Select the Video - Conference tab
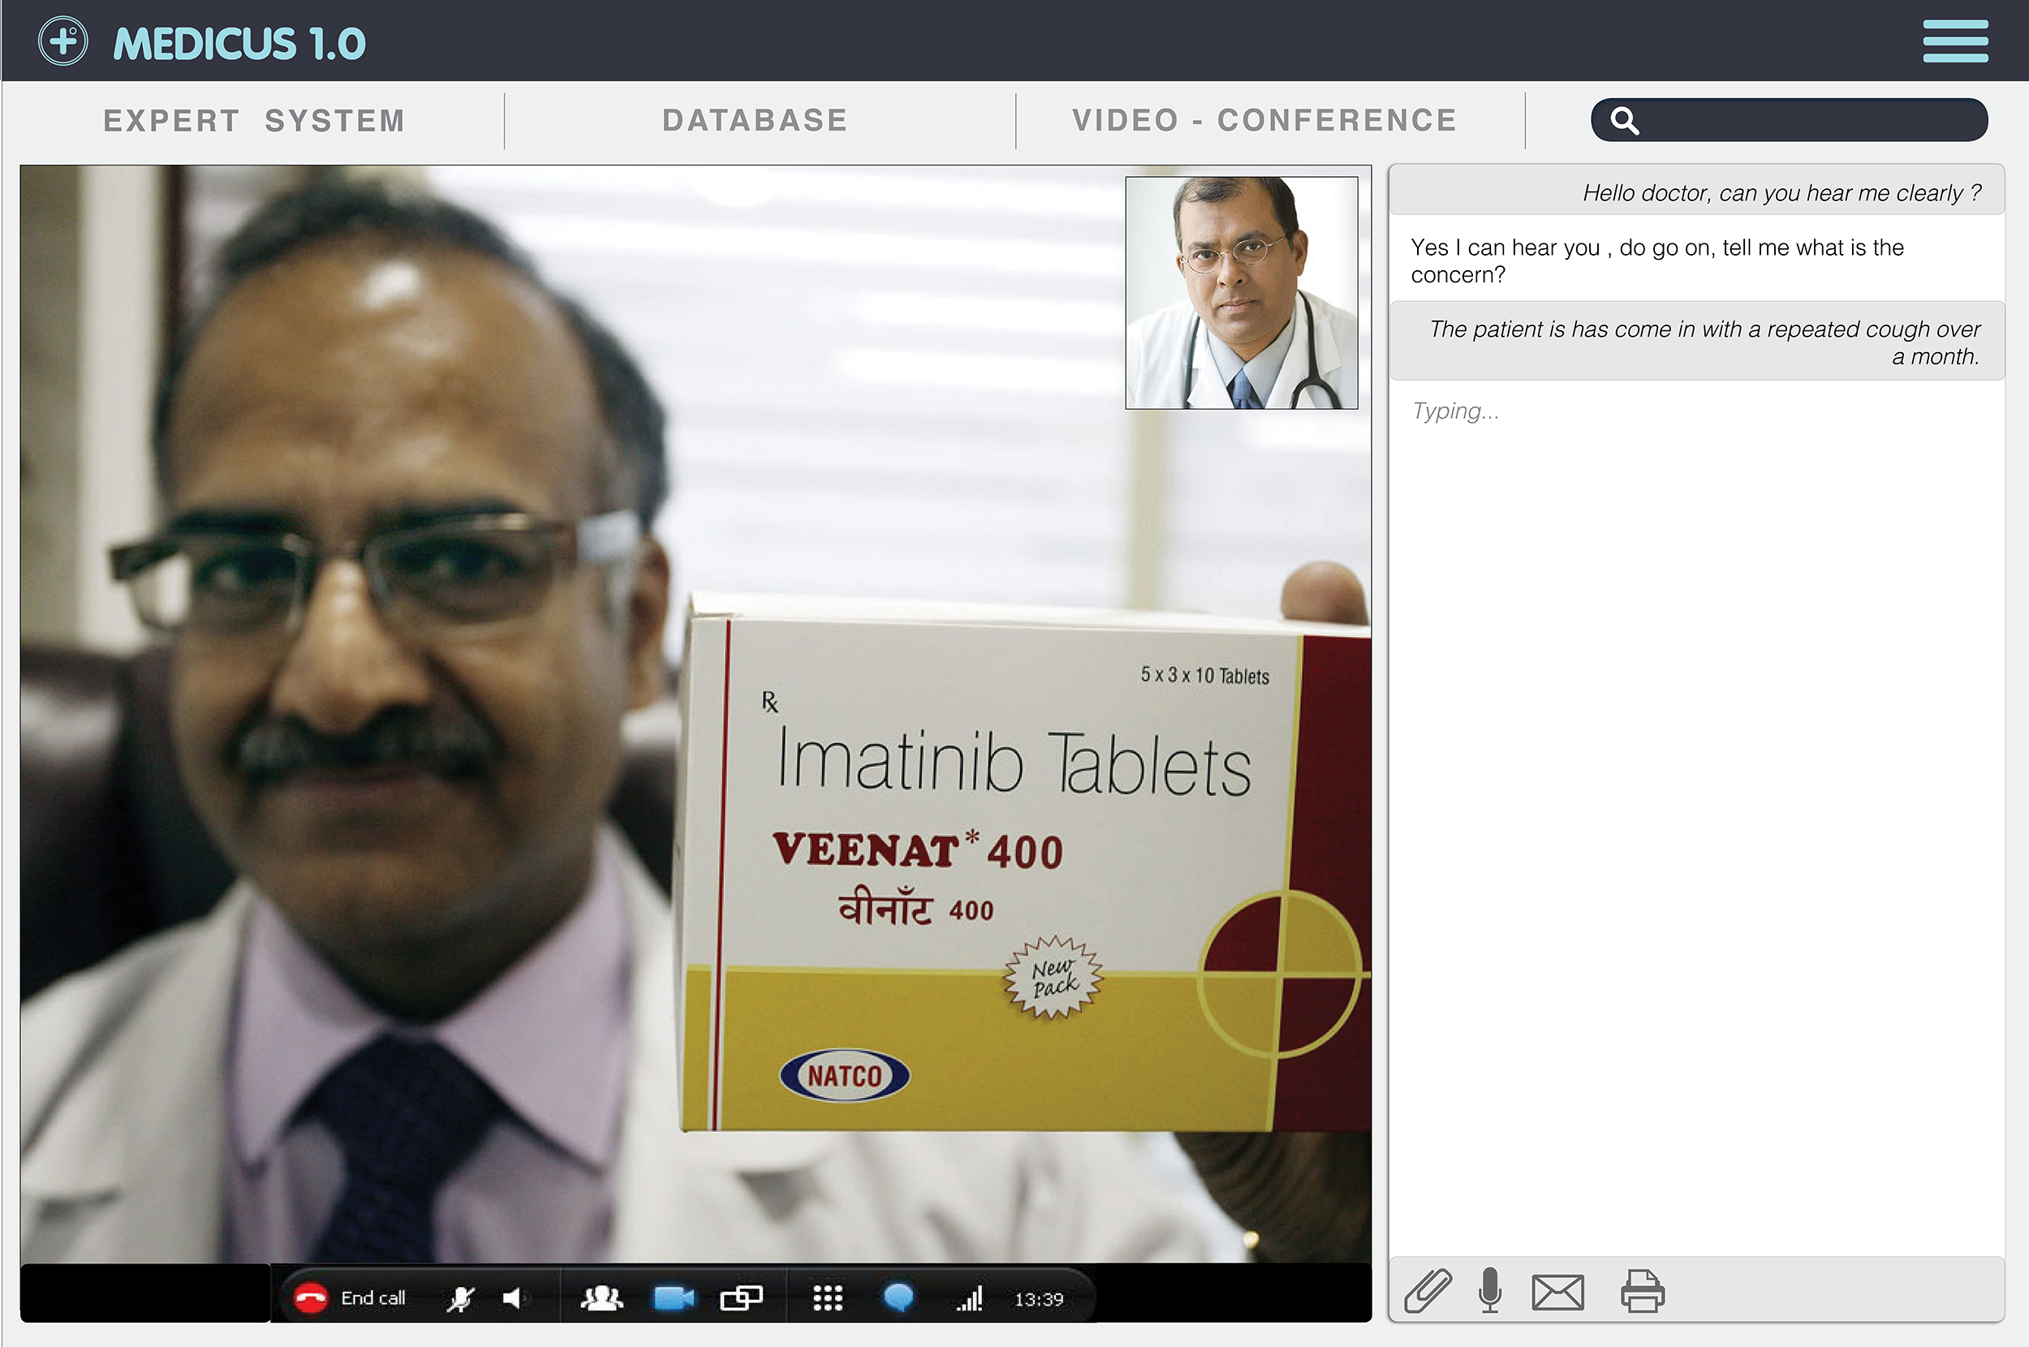Viewport: 2029px width, 1347px height. pyautogui.click(x=1264, y=120)
